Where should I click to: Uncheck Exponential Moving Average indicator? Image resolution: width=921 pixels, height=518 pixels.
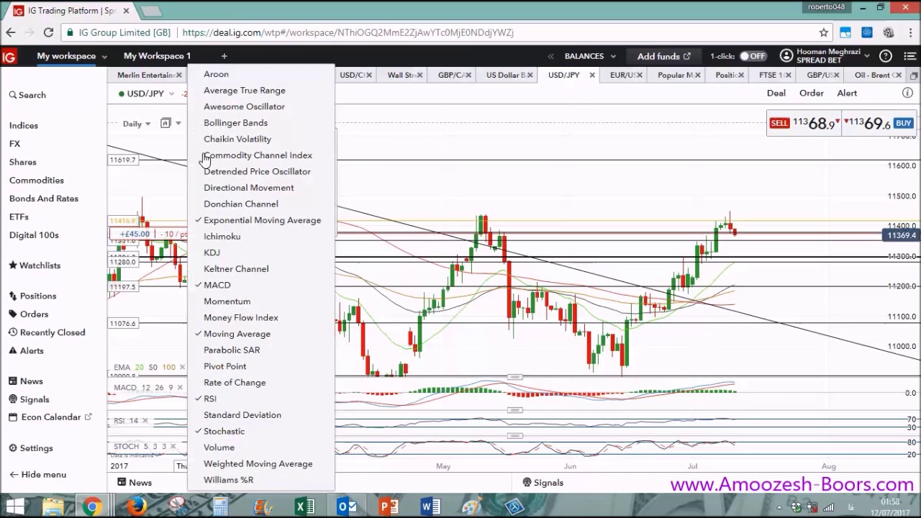point(262,220)
